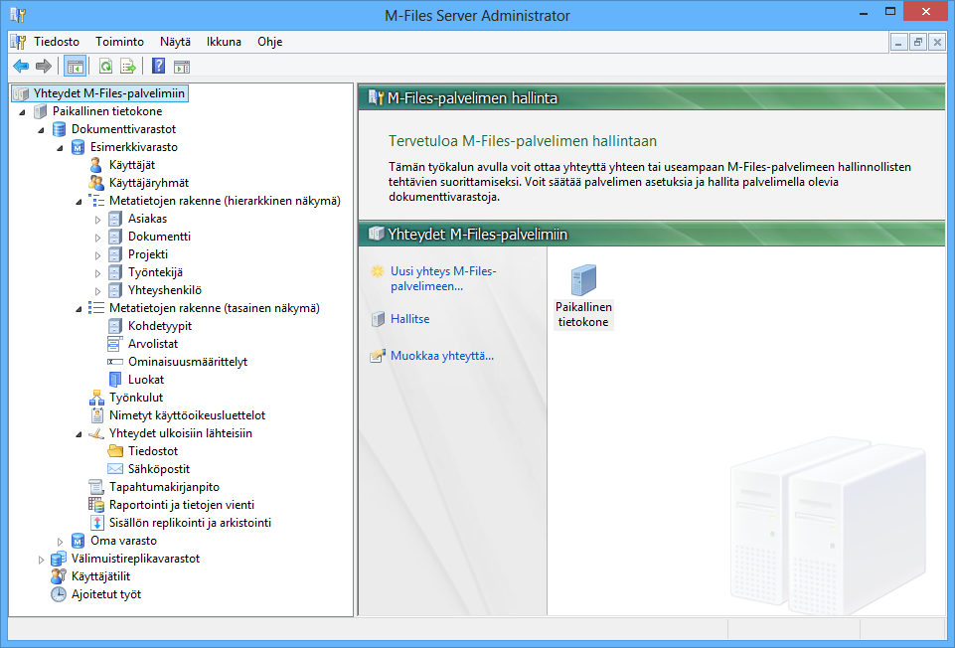The image size is (955, 648).
Task: Click the Refresh toolbar icon
Action: coord(106,66)
